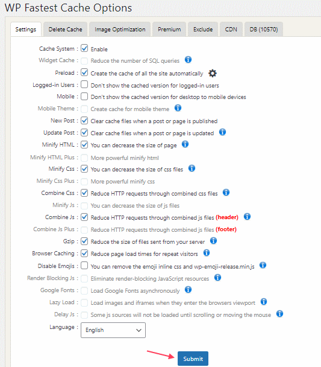Screen dimensions: 321x367
Task: Disable the Cache System checkbox
Action: [84, 48]
